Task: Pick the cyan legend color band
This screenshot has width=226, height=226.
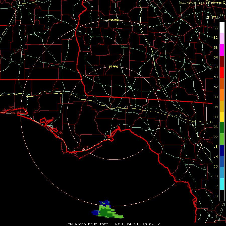Action: [222, 184]
